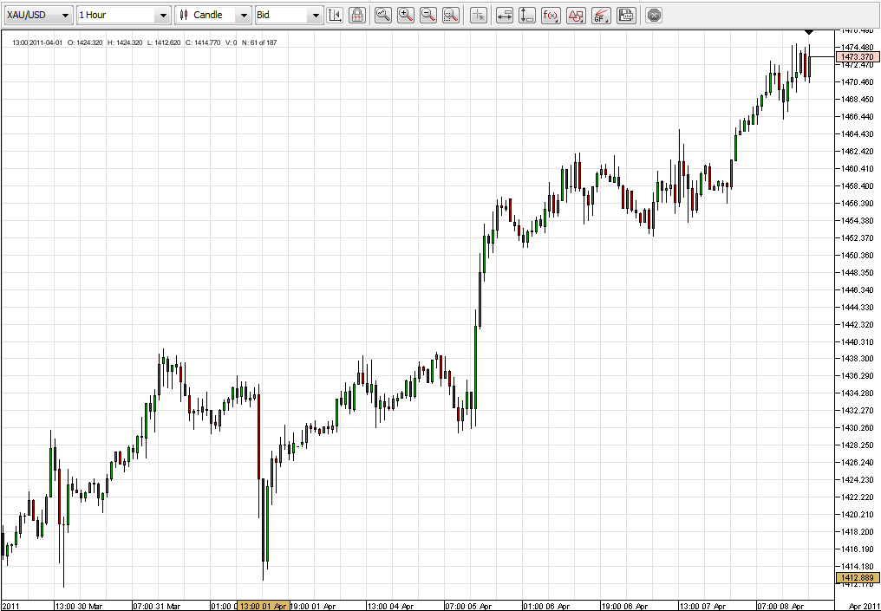Click the 01:00 06 Apr time axis label
The height and width of the screenshot is (611, 881).
pos(546,607)
